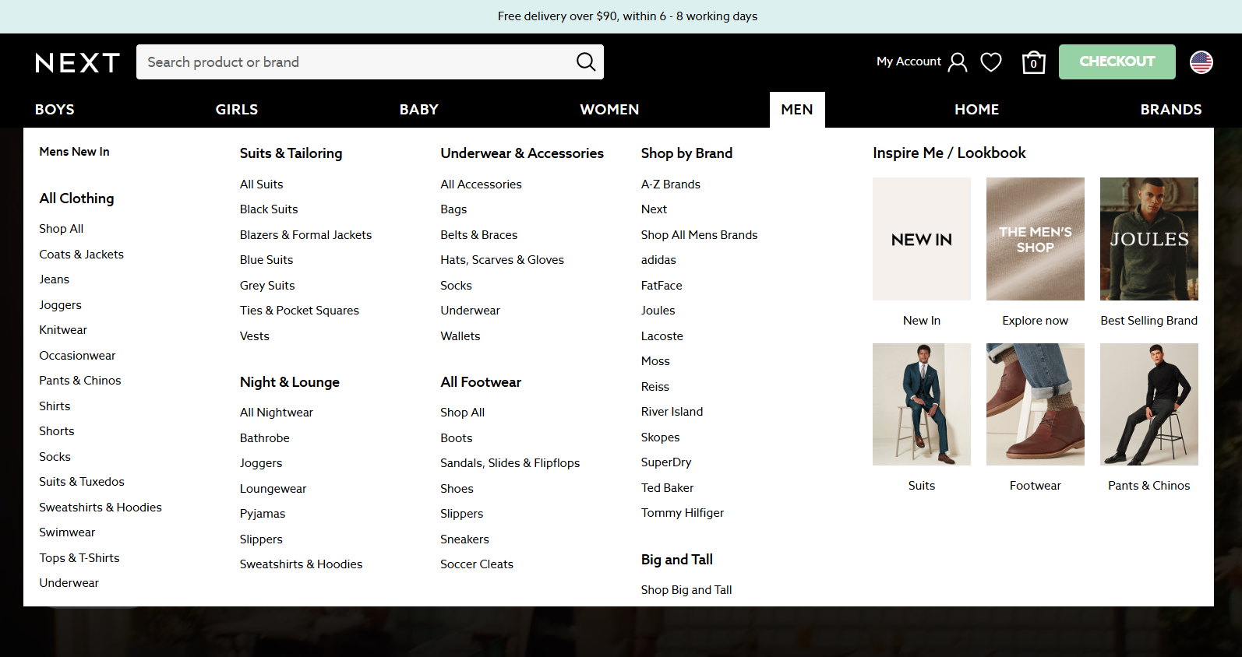Open the Footwear lookbook image
Screen dimensions: 1242x657
pos(1036,404)
